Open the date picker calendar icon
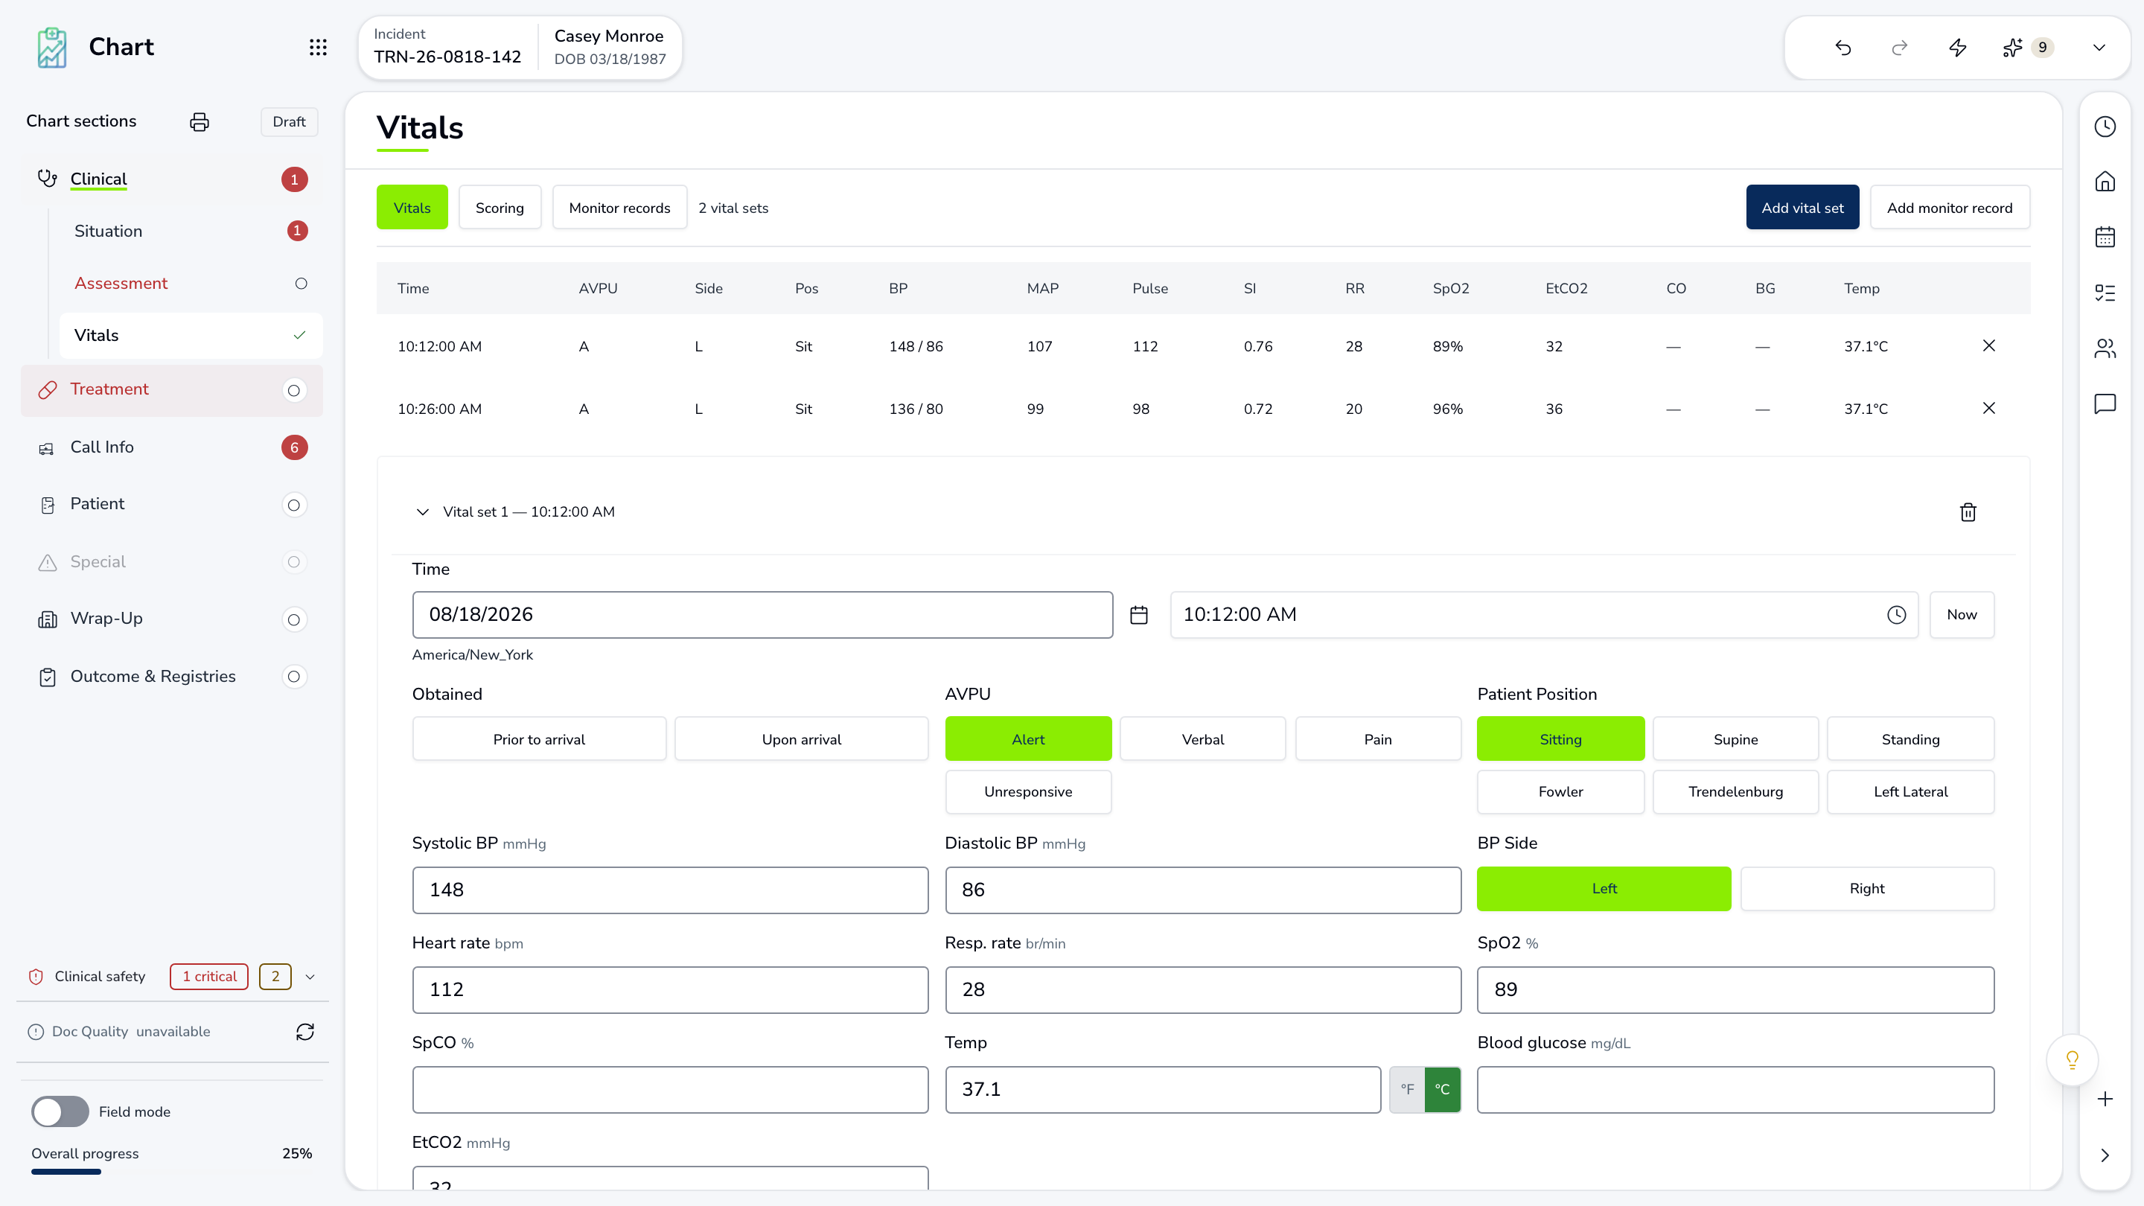2144x1206 pixels. [1138, 615]
